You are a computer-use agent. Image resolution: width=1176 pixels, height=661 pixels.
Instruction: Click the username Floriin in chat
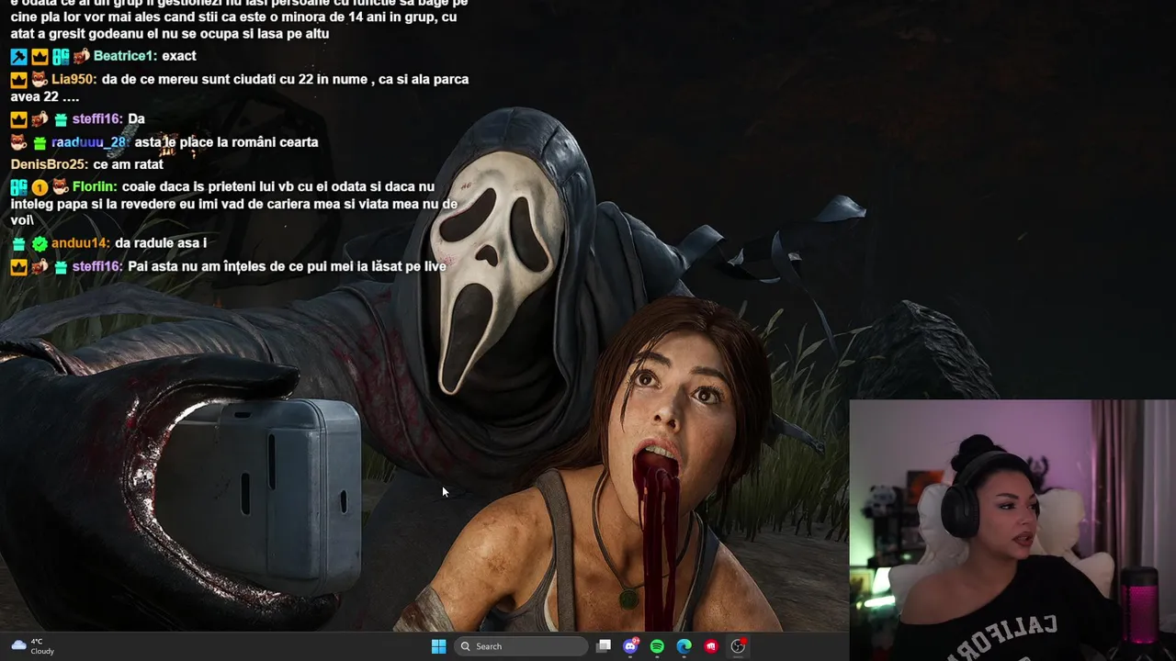pyautogui.click(x=95, y=187)
